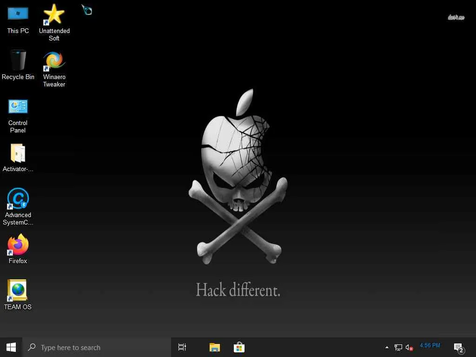Open the network status tray icon
The height and width of the screenshot is (357, 476).
398,347
